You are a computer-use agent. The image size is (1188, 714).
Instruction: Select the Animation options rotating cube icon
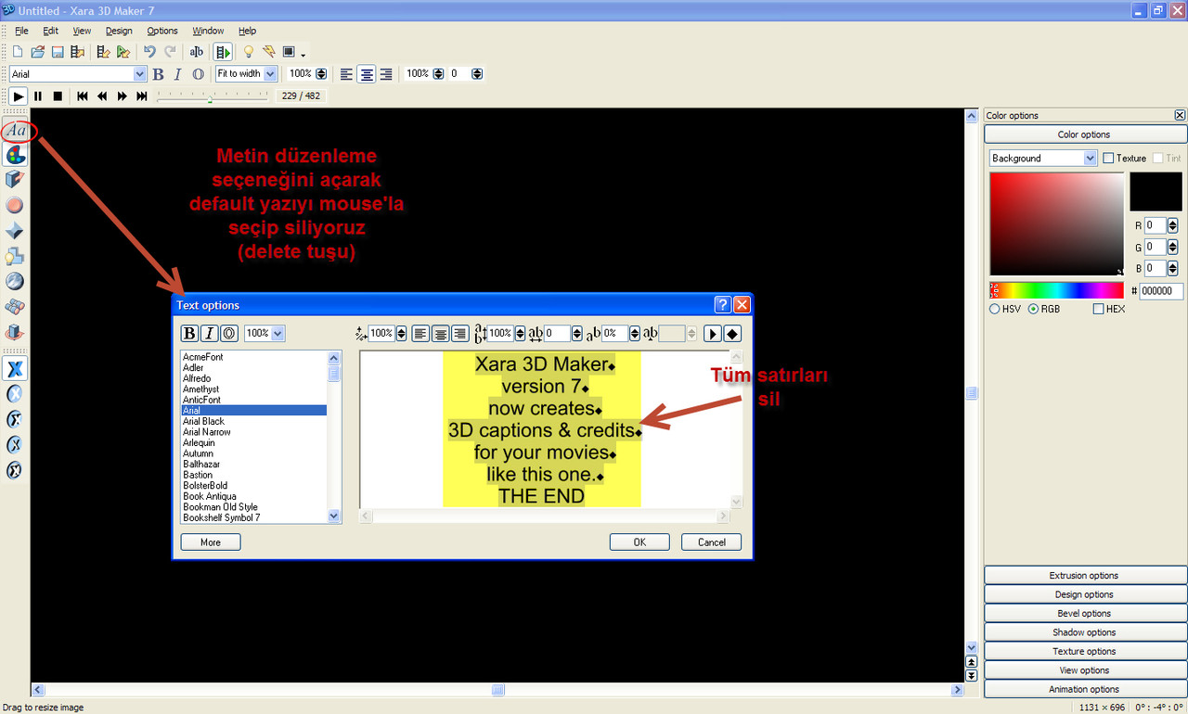pos(15,332)
